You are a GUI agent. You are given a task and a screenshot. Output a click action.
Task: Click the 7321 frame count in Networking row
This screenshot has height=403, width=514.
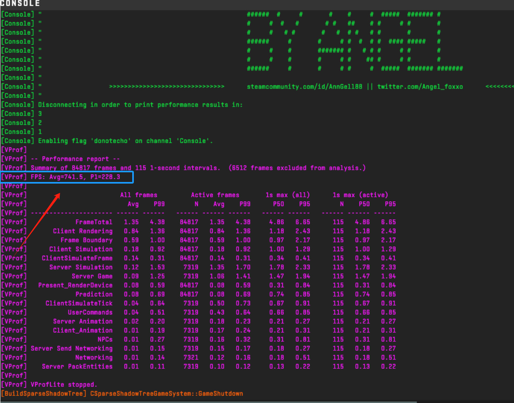point(191,358)
